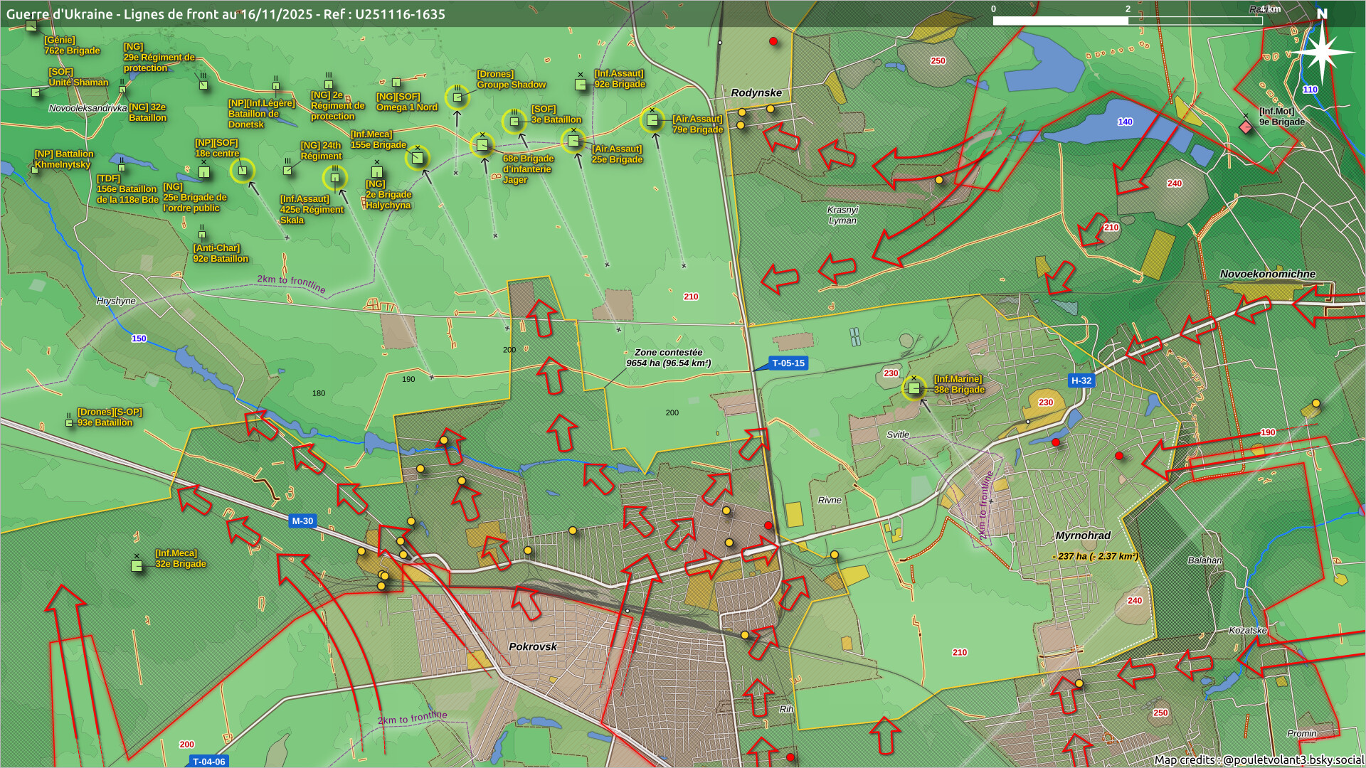Select the 93e Bataillon drones unit icon
Image resolution: width=1366 pixels, height=768 pixels.
(69, 422)
